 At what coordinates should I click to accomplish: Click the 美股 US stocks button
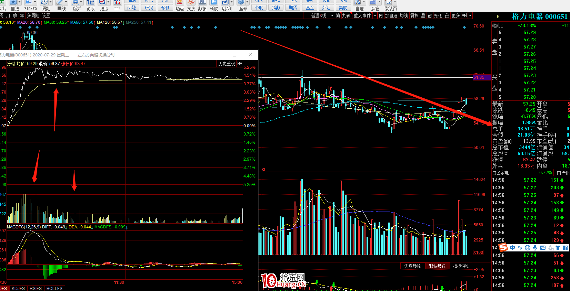point(343,8)
